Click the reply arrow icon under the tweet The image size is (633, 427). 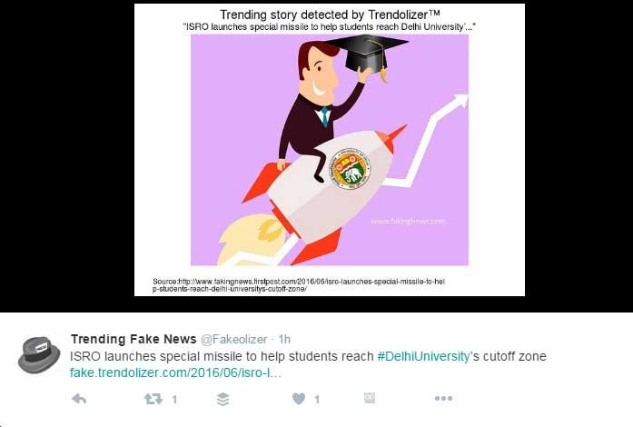click(x=79, y=399)
